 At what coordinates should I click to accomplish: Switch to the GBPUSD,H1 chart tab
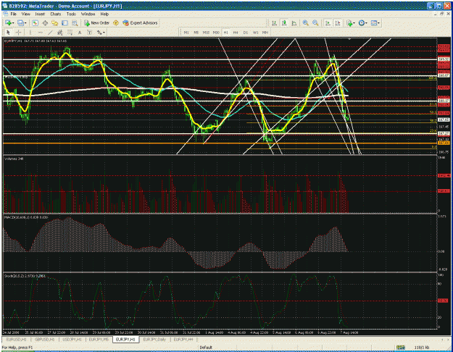pos(44,340)
